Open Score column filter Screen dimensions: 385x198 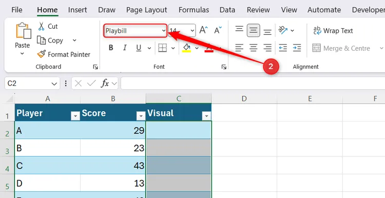click(141, 115)
